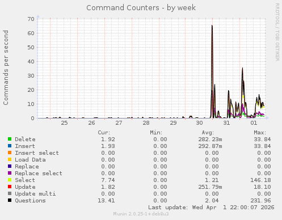This screenshot has height=220, width=282.
Task: Click the black Questions legend swatch
Action: 10,200
